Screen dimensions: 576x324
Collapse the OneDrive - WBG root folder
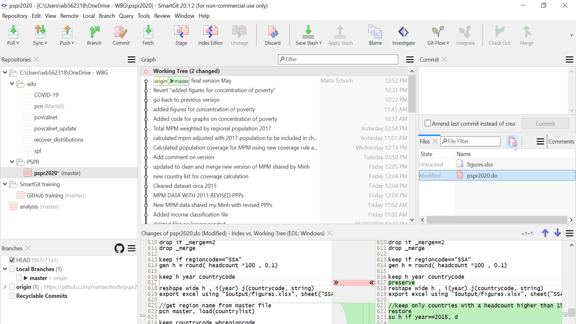(5, 72)
